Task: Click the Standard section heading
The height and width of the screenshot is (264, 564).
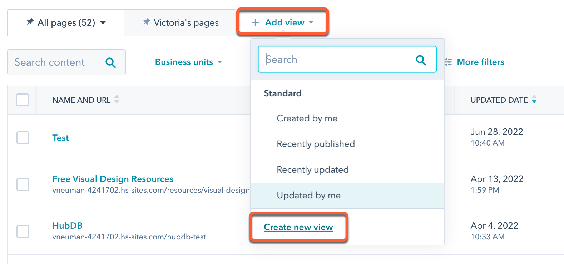Action: tap(283, 93)
